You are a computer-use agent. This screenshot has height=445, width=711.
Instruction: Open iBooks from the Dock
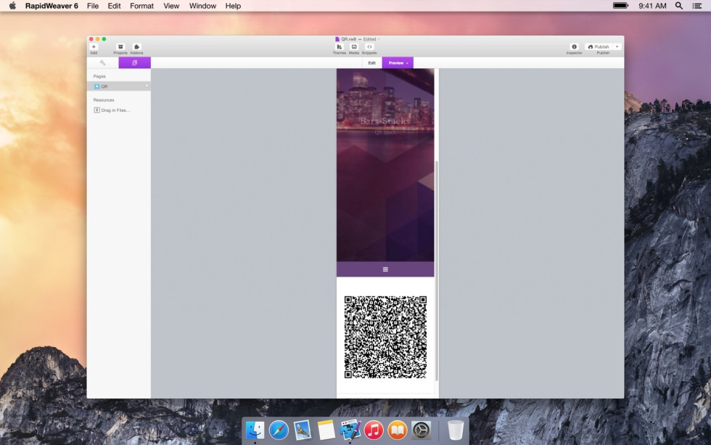click(x=398, y=430)
